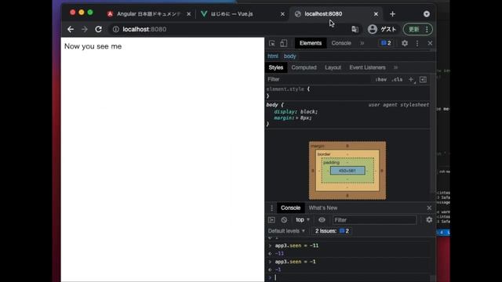Open DevTools three-dot customize menu

(x=417, y=43)
